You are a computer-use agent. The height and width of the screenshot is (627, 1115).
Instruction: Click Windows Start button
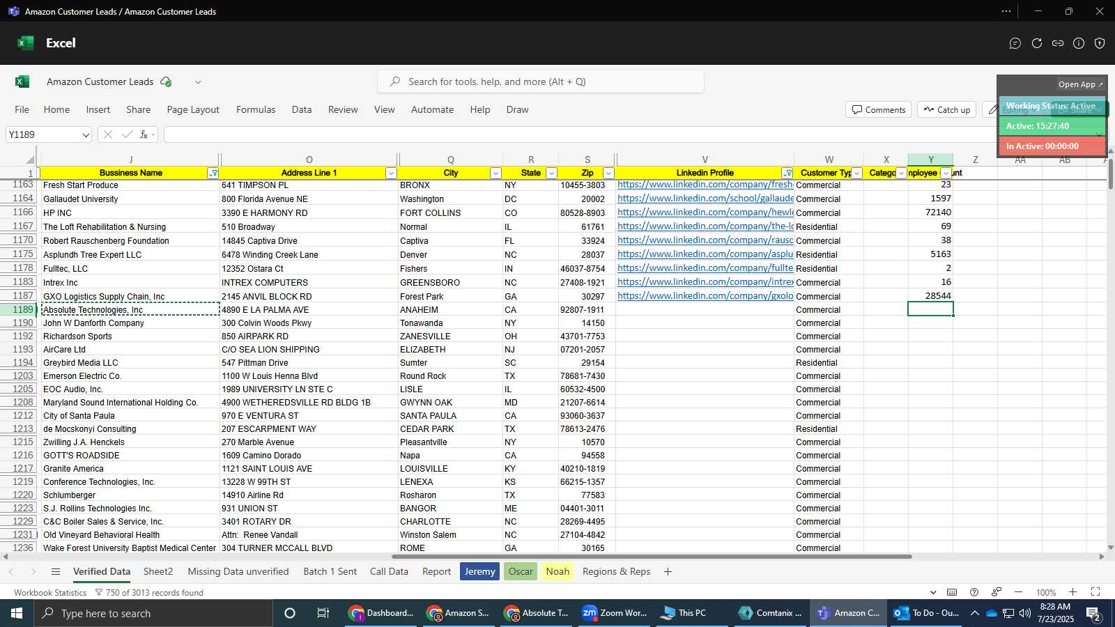click(17, 613)
